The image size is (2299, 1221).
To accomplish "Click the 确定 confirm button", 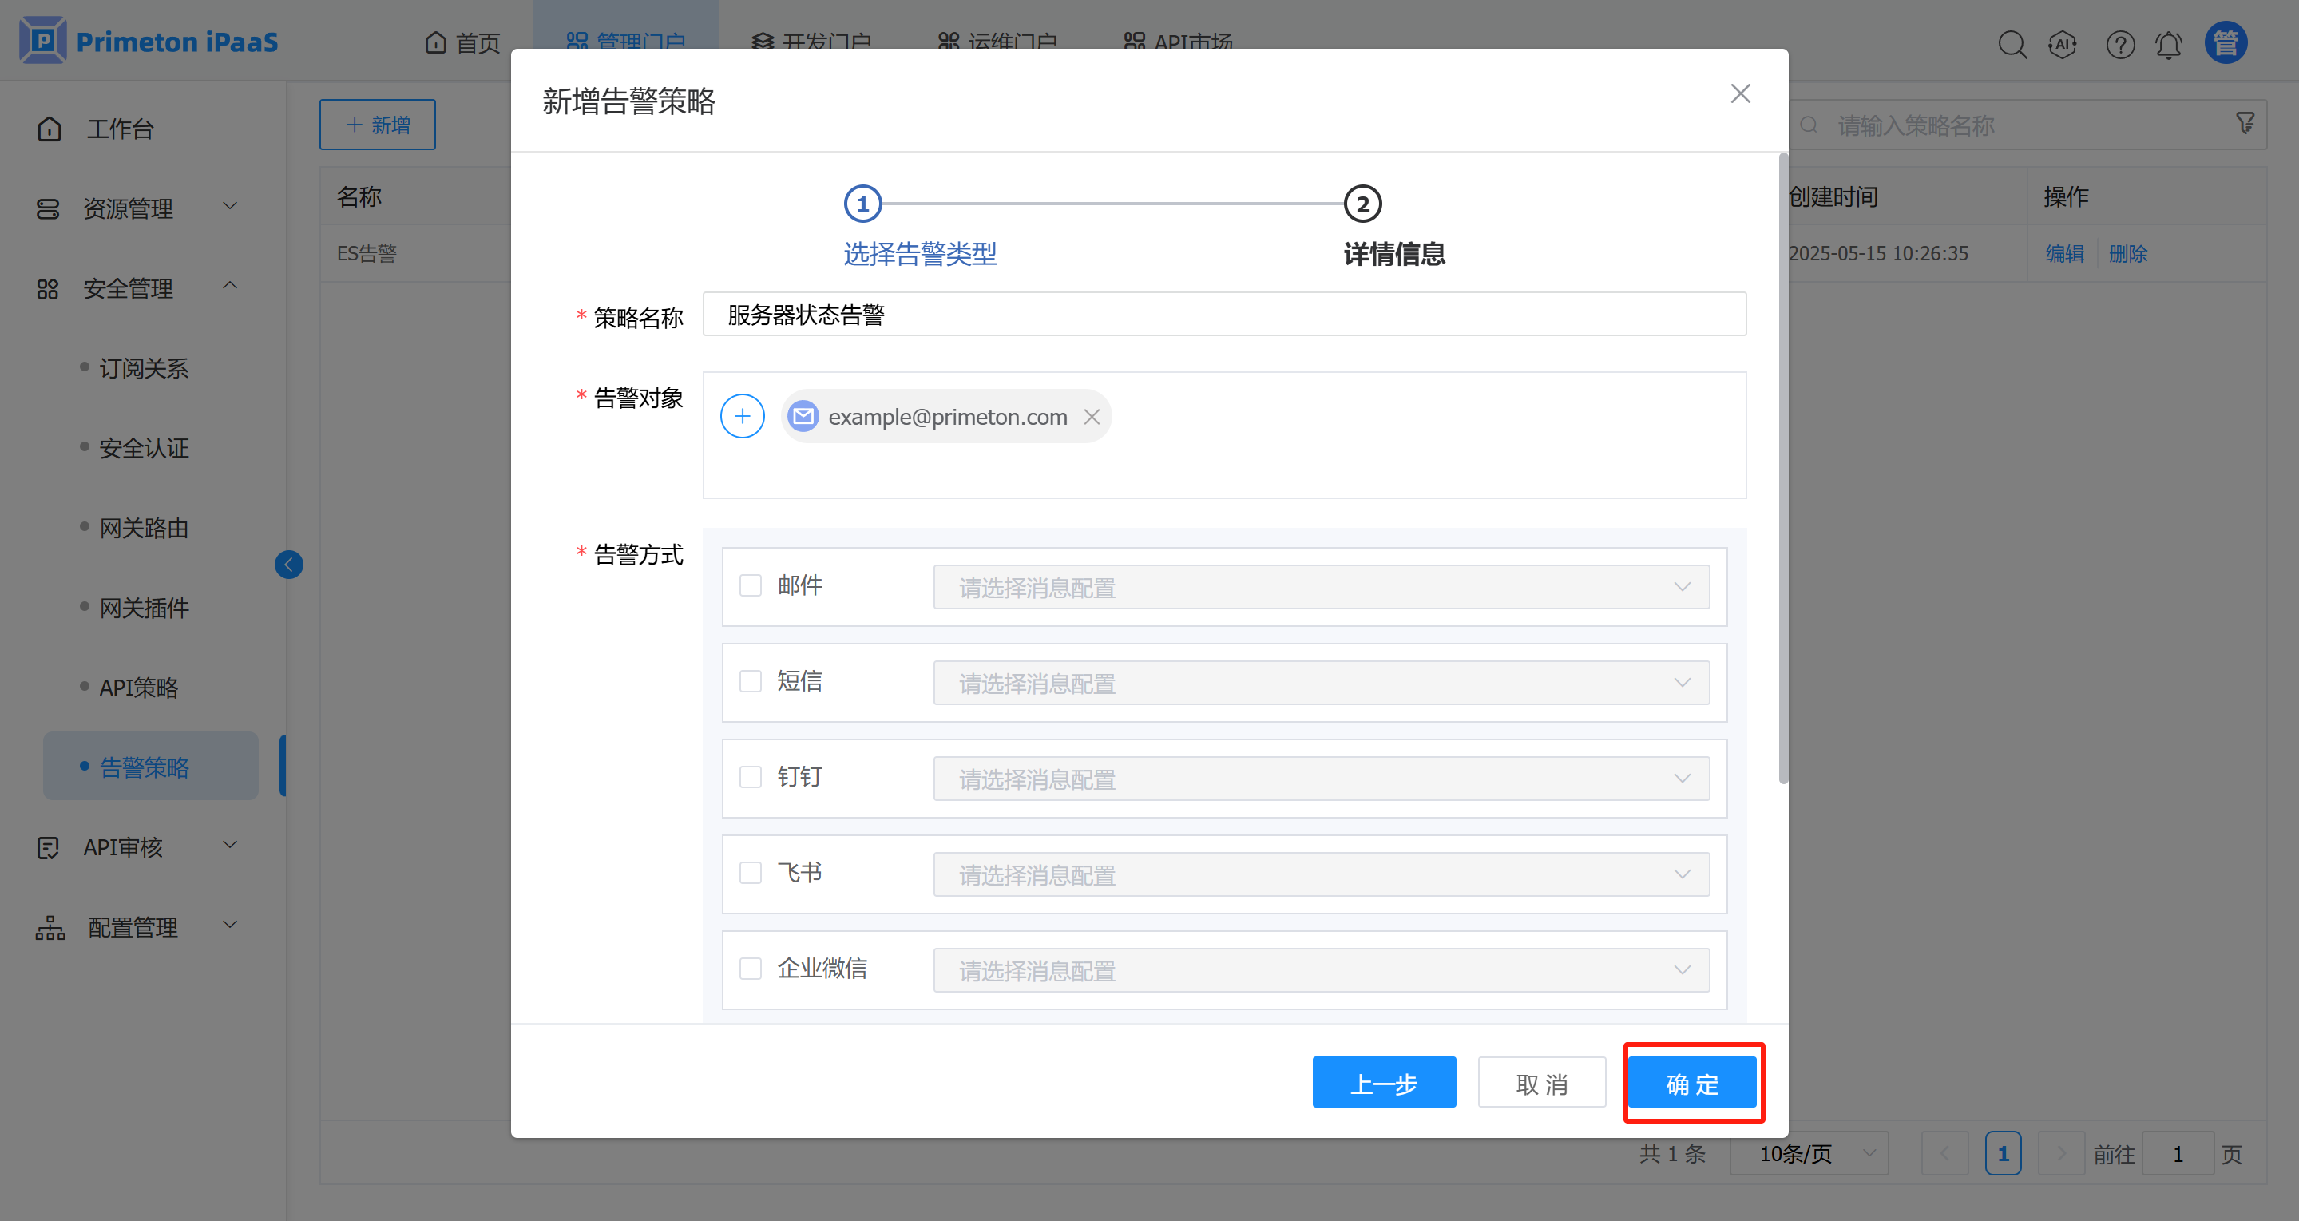I will click(x=1692, y=1084).
